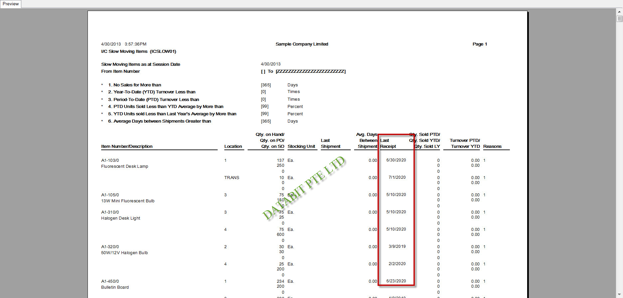623x298 pixels.
Task: Click the Sample Company Limited title
Action: tap(302, 44)
